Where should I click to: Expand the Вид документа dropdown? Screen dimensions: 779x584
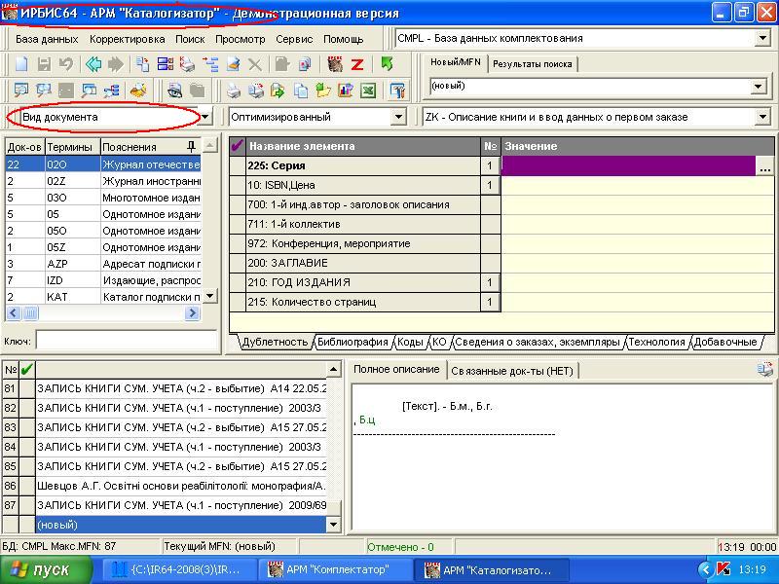[x=205, y=117]
